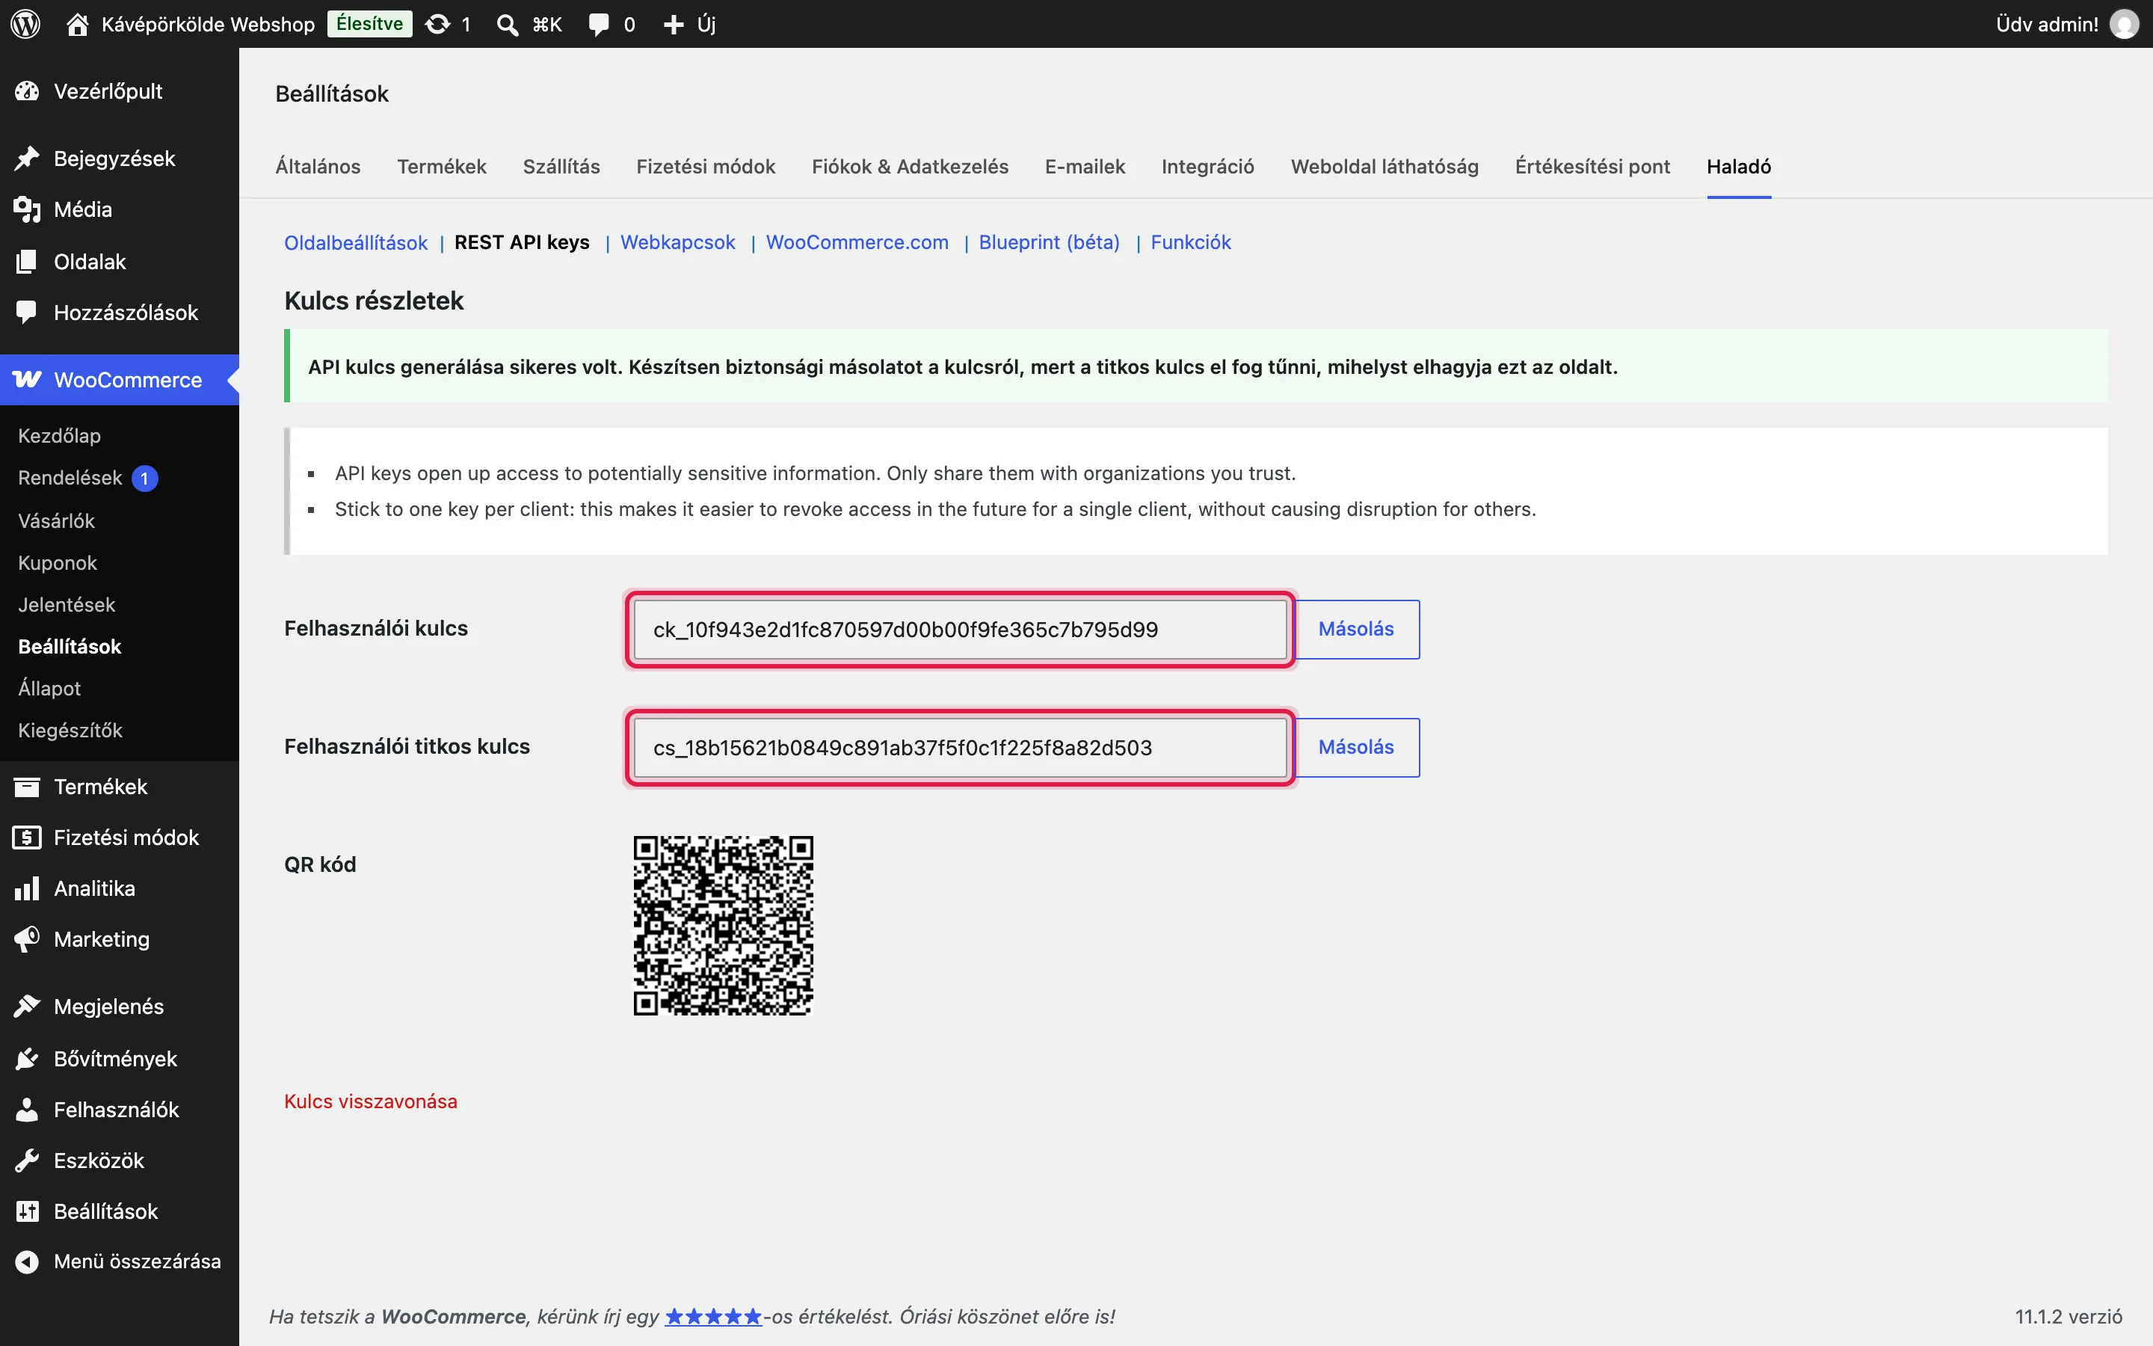Click the Analitika bar chart icon
2153x1346 pixels.
(28, 888)
